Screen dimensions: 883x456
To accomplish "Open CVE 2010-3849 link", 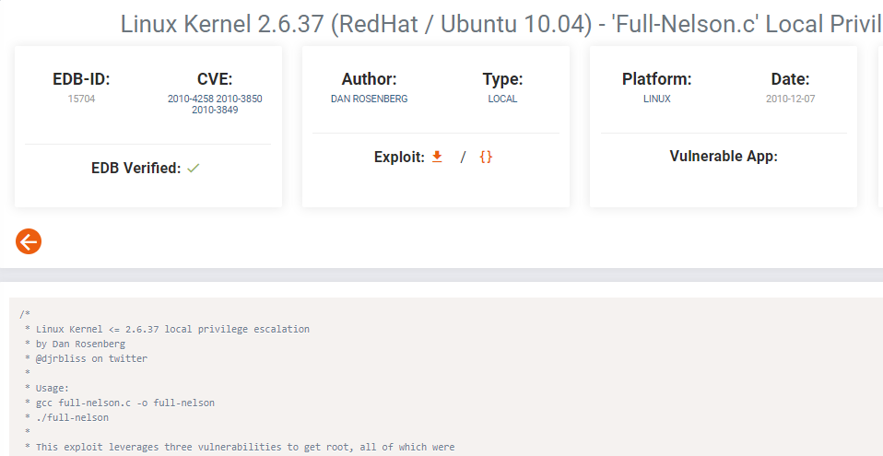I will pyautogui.click(x=215, y=110).
